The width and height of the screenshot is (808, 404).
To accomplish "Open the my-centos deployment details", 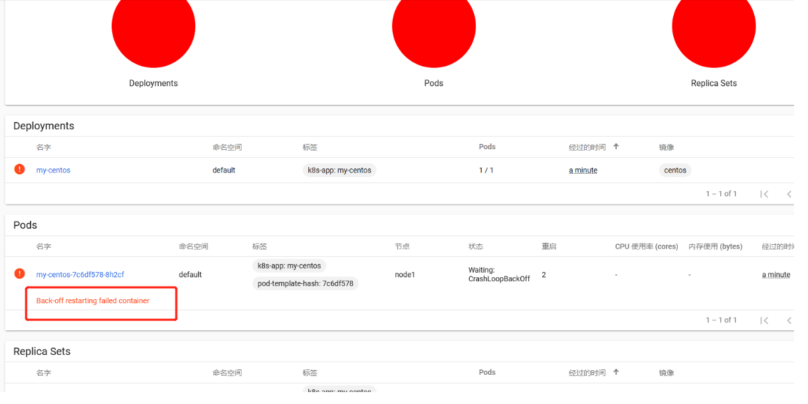I will (53, 170).
